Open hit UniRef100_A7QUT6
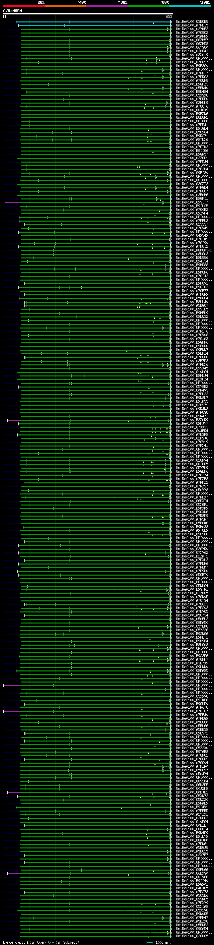The height and width of the screenshot is (945, 214). [192, 106]
